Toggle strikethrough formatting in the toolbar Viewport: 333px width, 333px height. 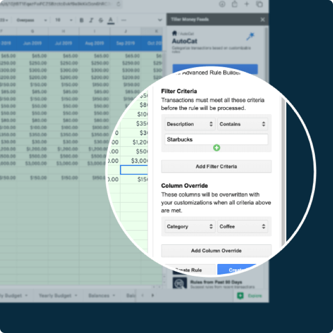(101, 20)
